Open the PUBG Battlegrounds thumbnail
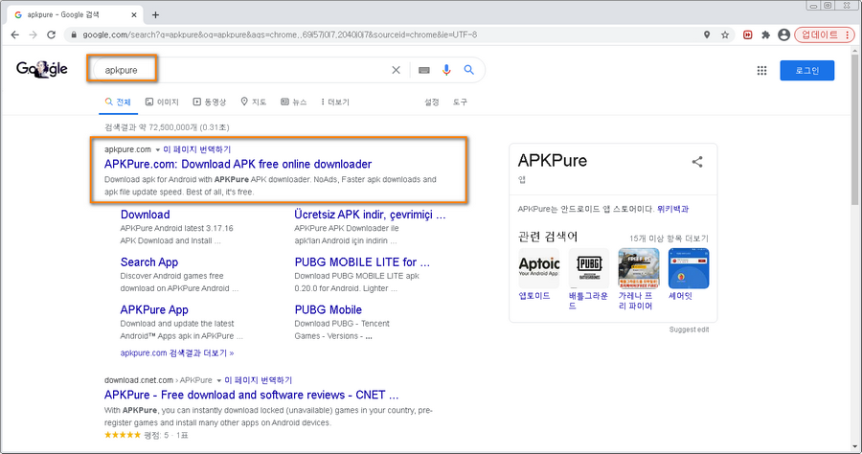This screenshot has height=454, width=862. pyautogui.click(x=589, y=268)
